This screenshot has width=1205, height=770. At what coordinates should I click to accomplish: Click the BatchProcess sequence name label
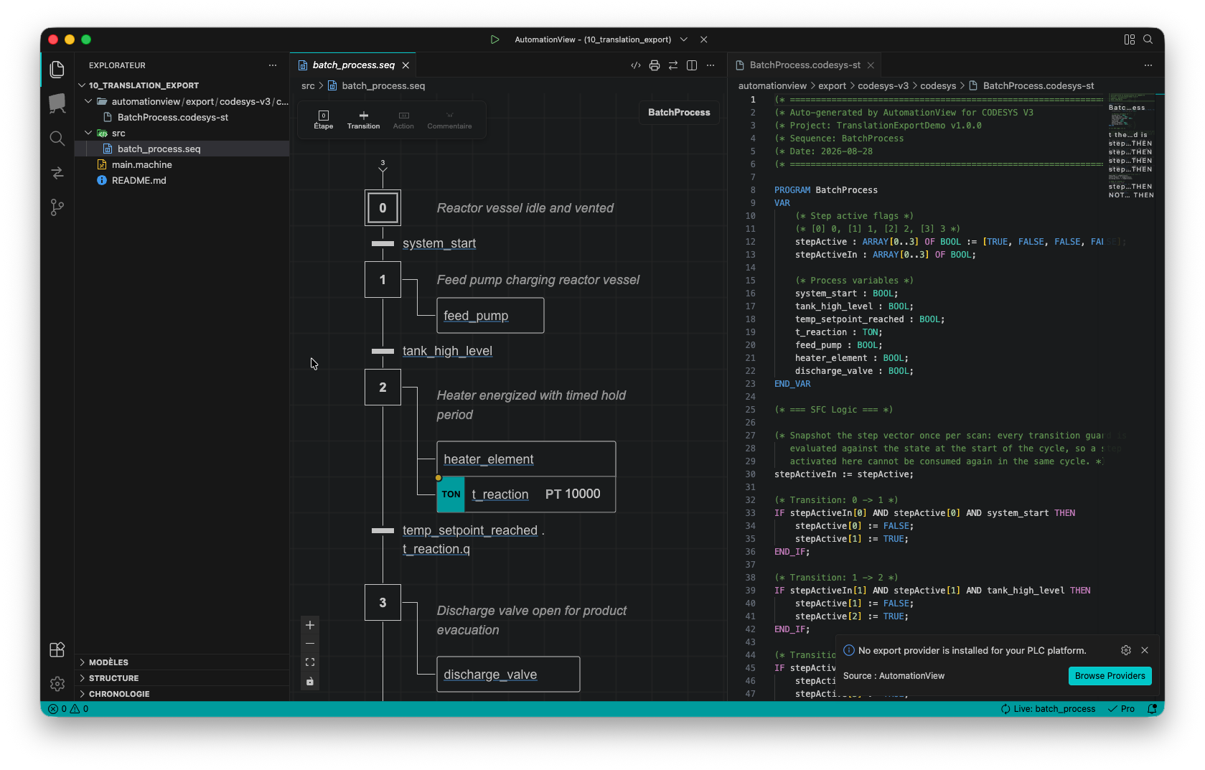(x=679, y=113)
